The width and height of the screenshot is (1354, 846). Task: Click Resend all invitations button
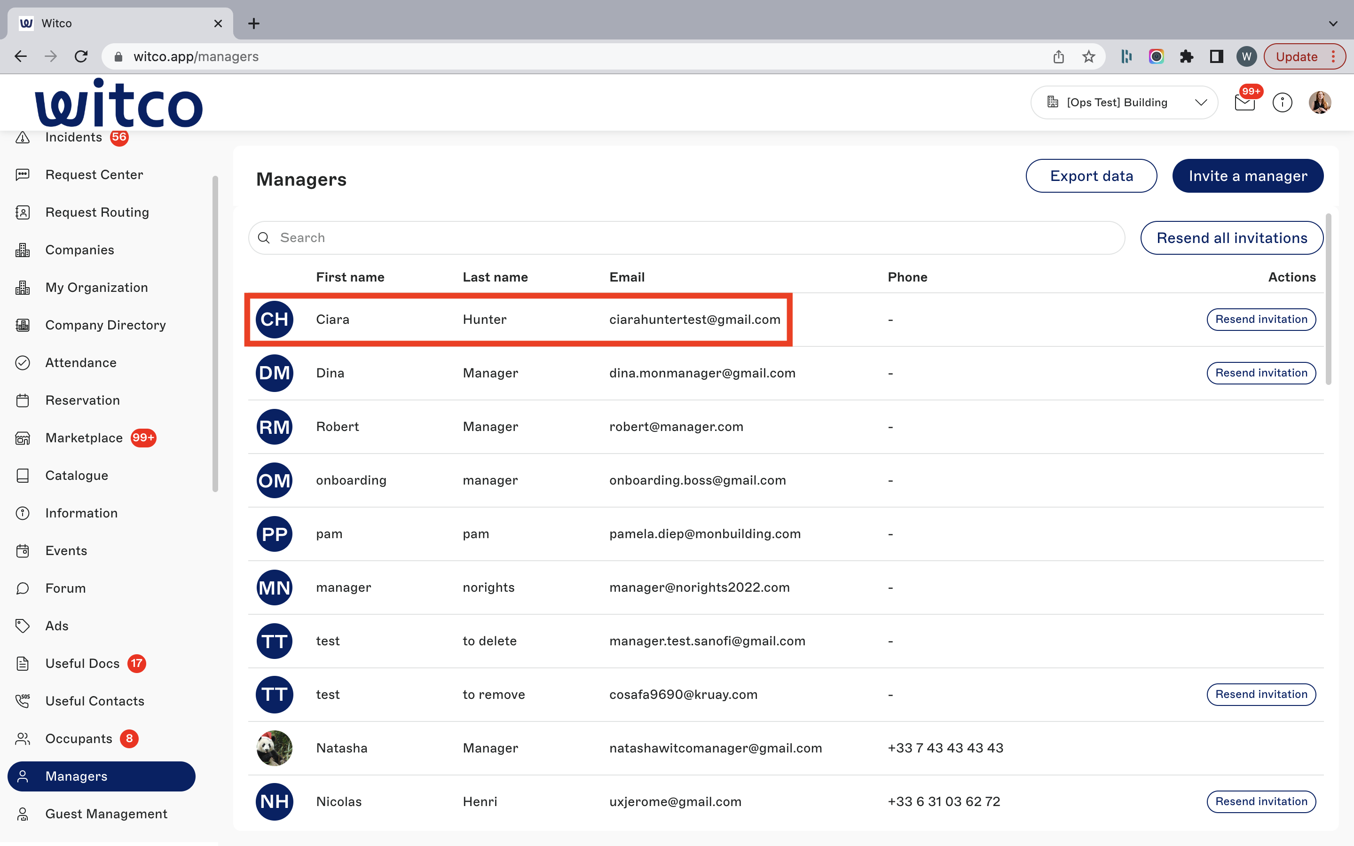1231,238
